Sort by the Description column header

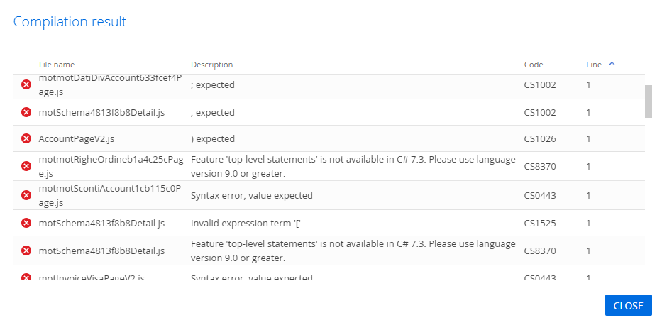tap(211, 65)
